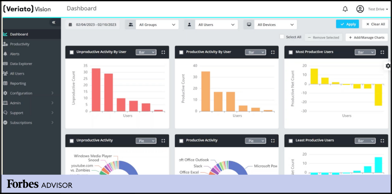Open the All Devices dropdown
This screenshot has height=194, width=392.
[270, 25]
